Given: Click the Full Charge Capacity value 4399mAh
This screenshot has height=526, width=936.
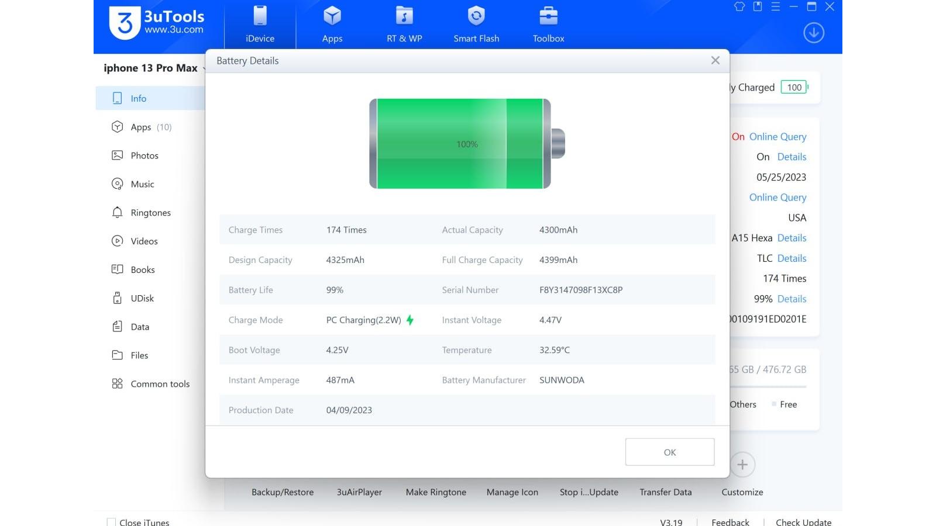Looking at the screenshot, I should coord(558,260).
